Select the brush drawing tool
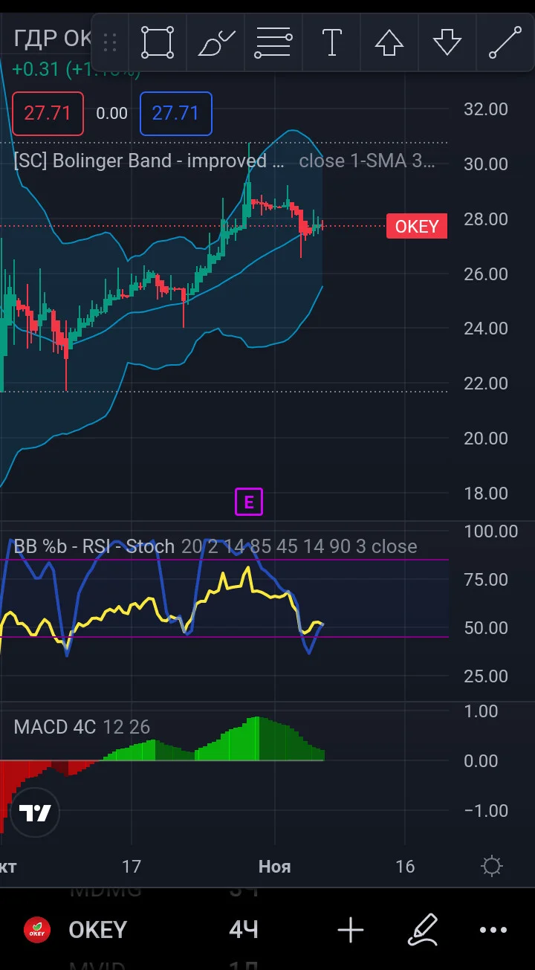The image size is (535, 970). coord(216,42)
